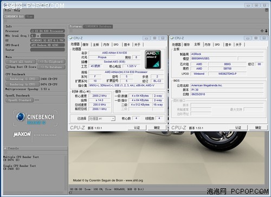Click the GFX-Board info field
The image size is (271, 197).
[x=48, y=45]
